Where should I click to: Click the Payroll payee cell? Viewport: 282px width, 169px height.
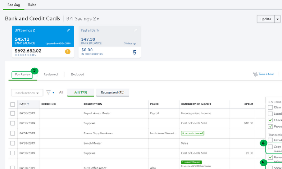(155, 113)
